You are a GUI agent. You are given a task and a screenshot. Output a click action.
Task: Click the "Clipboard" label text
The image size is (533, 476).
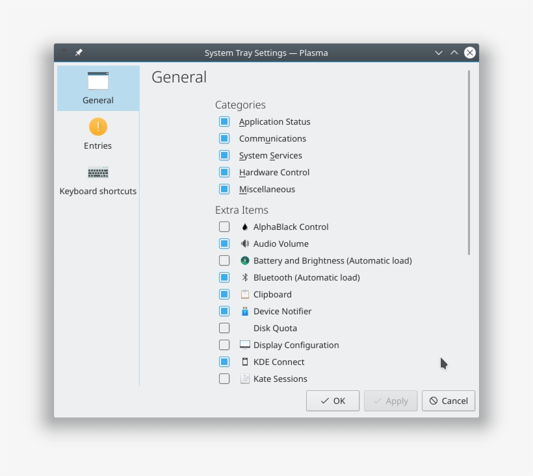272,294
